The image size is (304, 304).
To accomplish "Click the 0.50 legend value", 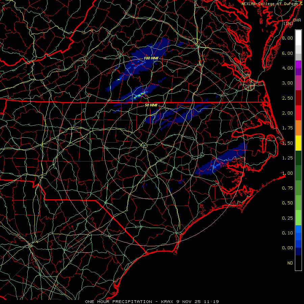I will pos(287,203).
